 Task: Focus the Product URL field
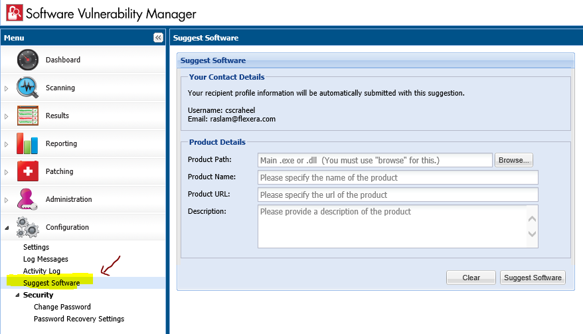coord(398,195)
